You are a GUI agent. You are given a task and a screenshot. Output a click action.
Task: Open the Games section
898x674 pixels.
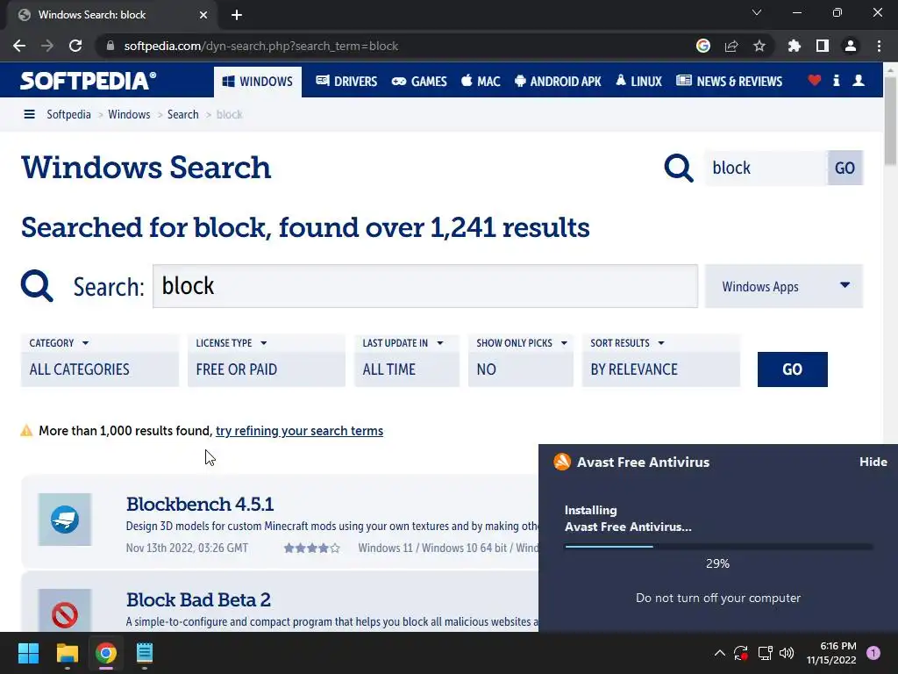pyautogui.click(x=419, y=82)
